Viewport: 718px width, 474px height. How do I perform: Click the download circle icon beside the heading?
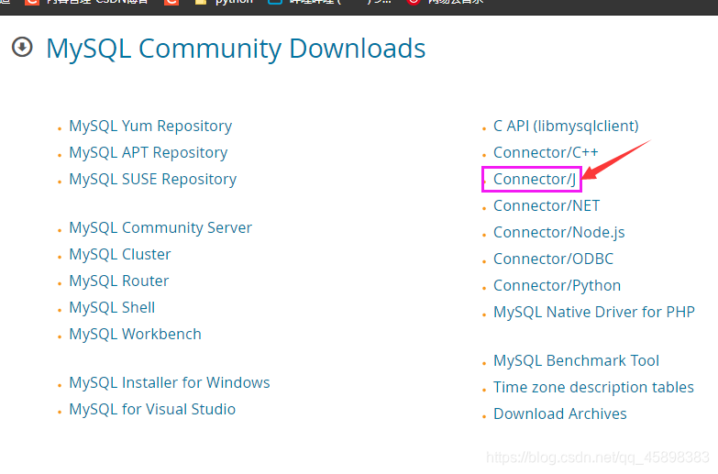(22, 47)
